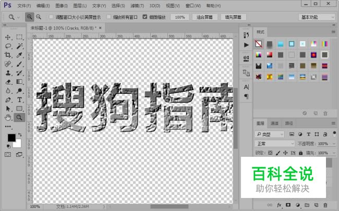Select the Magic Wand tool
The height and width of the screenshot is (211, 339).
(19, 46)
